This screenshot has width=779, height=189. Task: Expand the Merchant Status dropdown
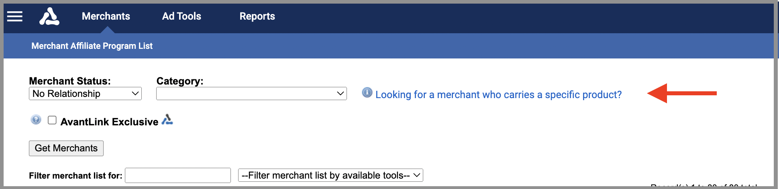85,94
